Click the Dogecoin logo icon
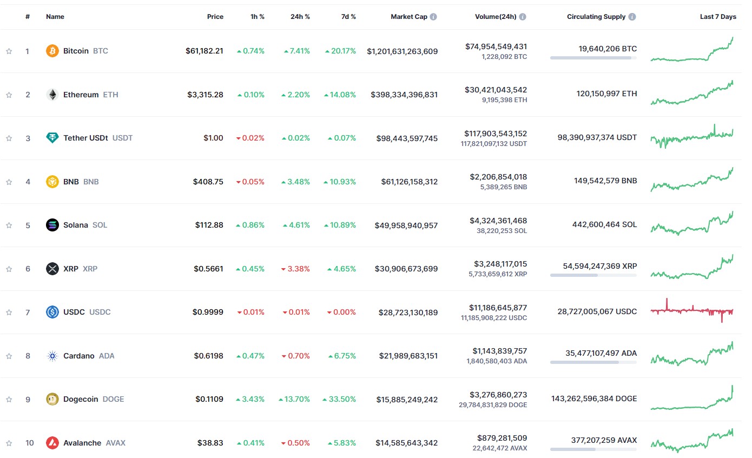 click(52, 399)
